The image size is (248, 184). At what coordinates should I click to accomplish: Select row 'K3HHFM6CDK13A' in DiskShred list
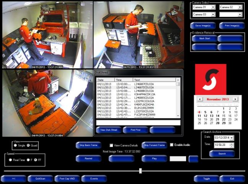click(x=136, y=94)
